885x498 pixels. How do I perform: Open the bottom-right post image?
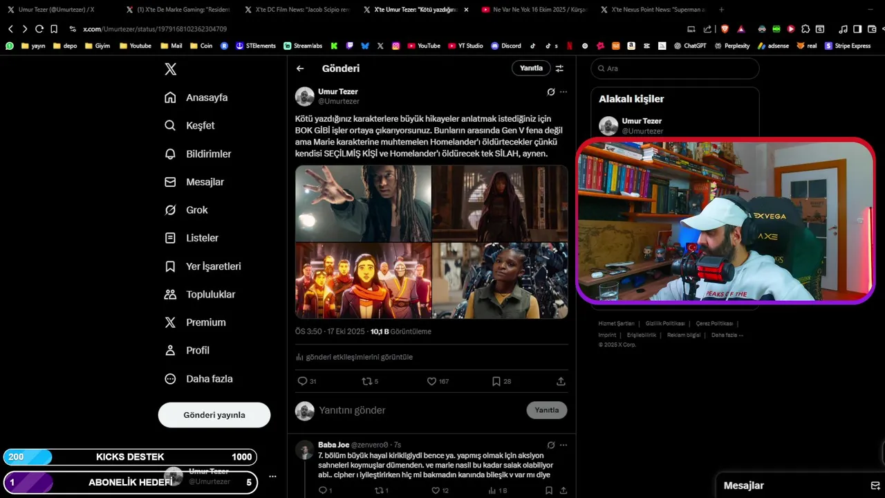point(500,281)
